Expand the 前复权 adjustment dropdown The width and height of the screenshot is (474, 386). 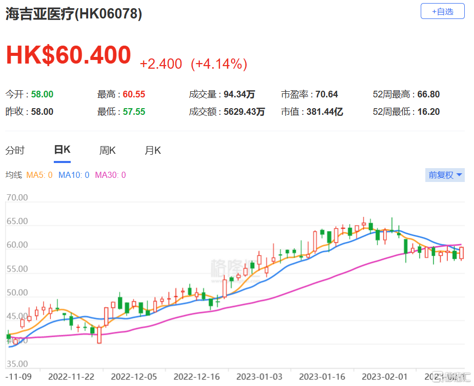pyautogui.click(x=445, y=175)
